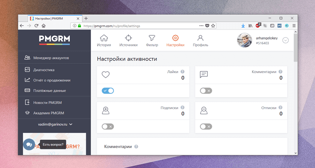Open a new browser tab

pyautogui.click(x=86, y=18)
